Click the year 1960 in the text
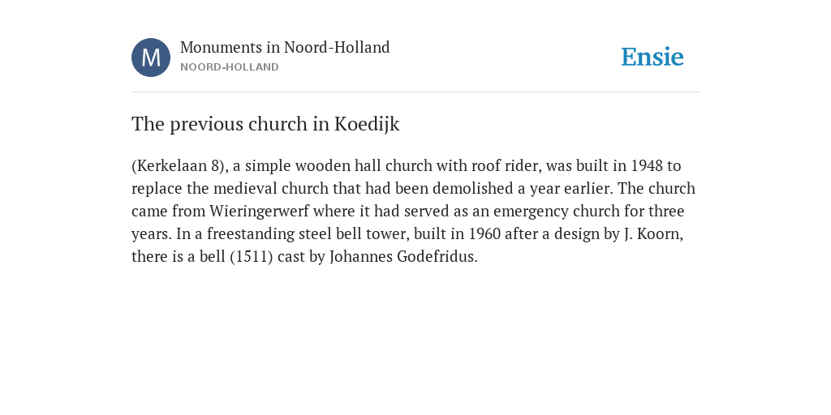Image resolution: width=831 pixels, height=415 pixels. point(484,234)
